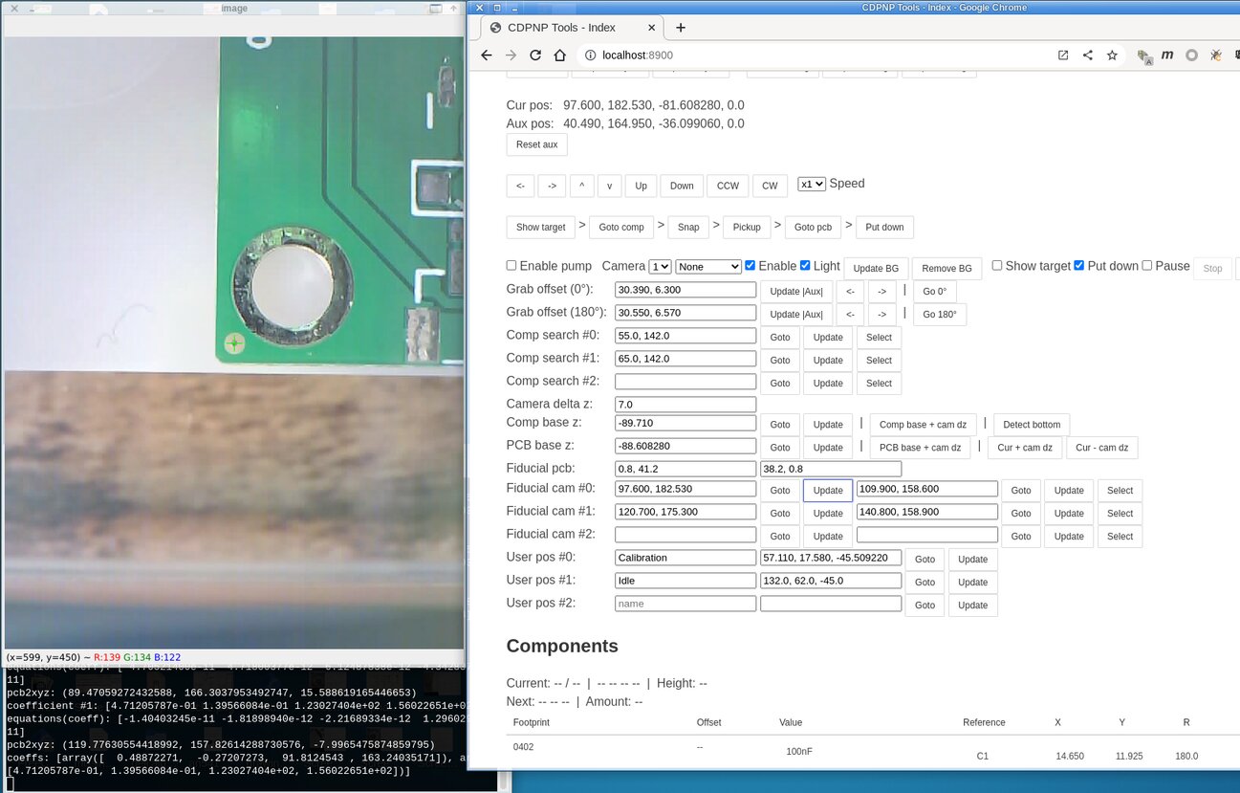Screen dimensions: 1240x793
Task: Reload the CDPNP Tools page
Action: pyautogui.click(x=535, y=55)
